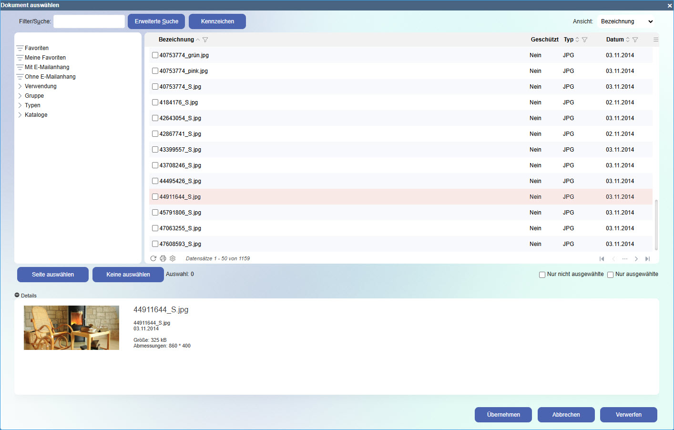674x430 pixels.
Task: Click Datensätze 1 - 50 von 1159 text
Action: point(218,258)
